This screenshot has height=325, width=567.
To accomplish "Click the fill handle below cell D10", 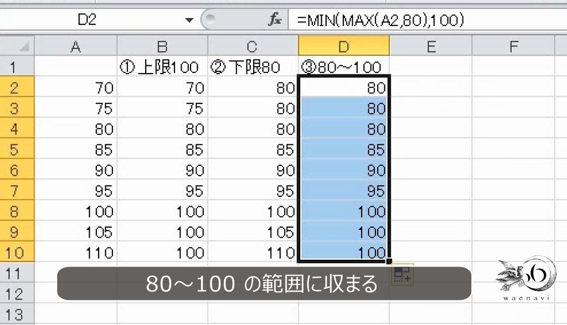I will [x=389, y=263].
